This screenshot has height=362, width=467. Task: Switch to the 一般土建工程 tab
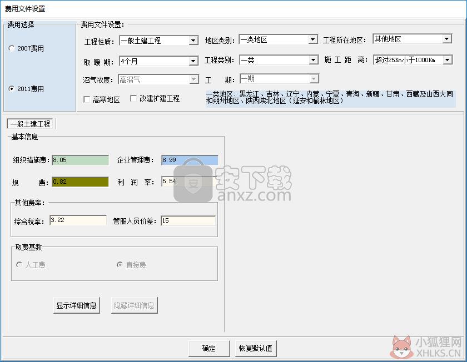tap(30, 124)
